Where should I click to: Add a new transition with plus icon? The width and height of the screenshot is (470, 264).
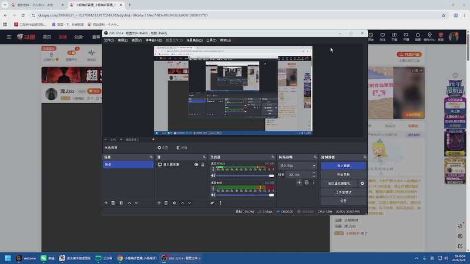[x=299, y=182]
